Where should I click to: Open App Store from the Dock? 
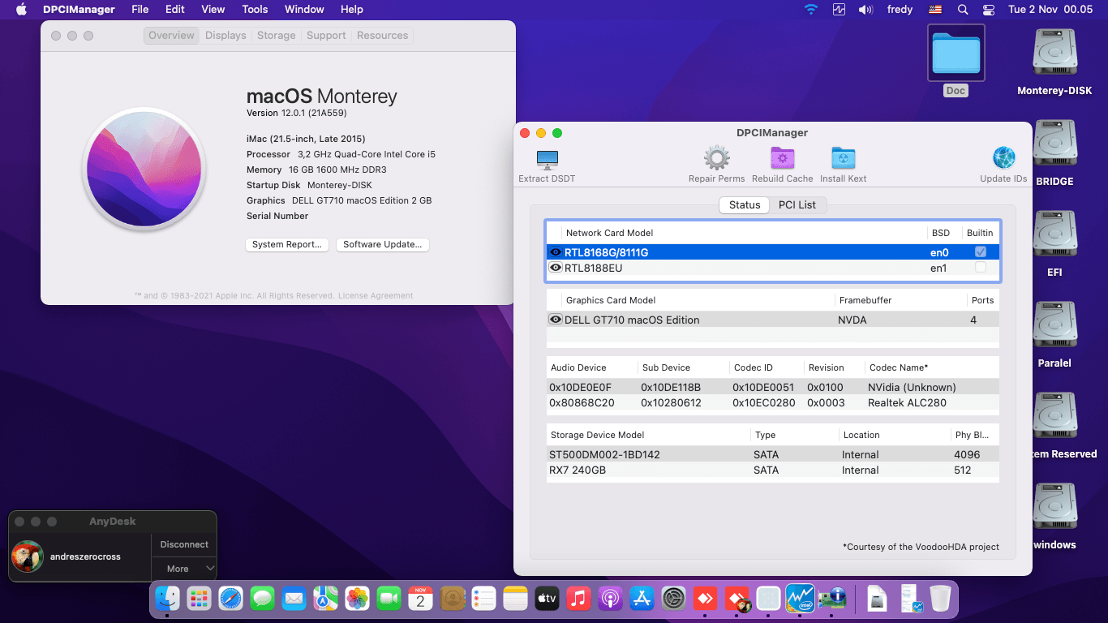[642, 599]
